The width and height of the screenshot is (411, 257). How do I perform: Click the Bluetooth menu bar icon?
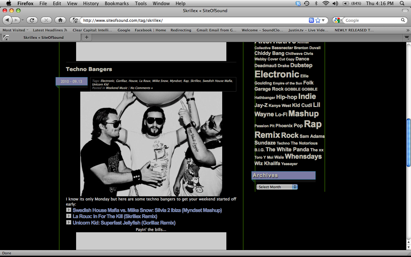pyautogui.click(x=316, y=4)
